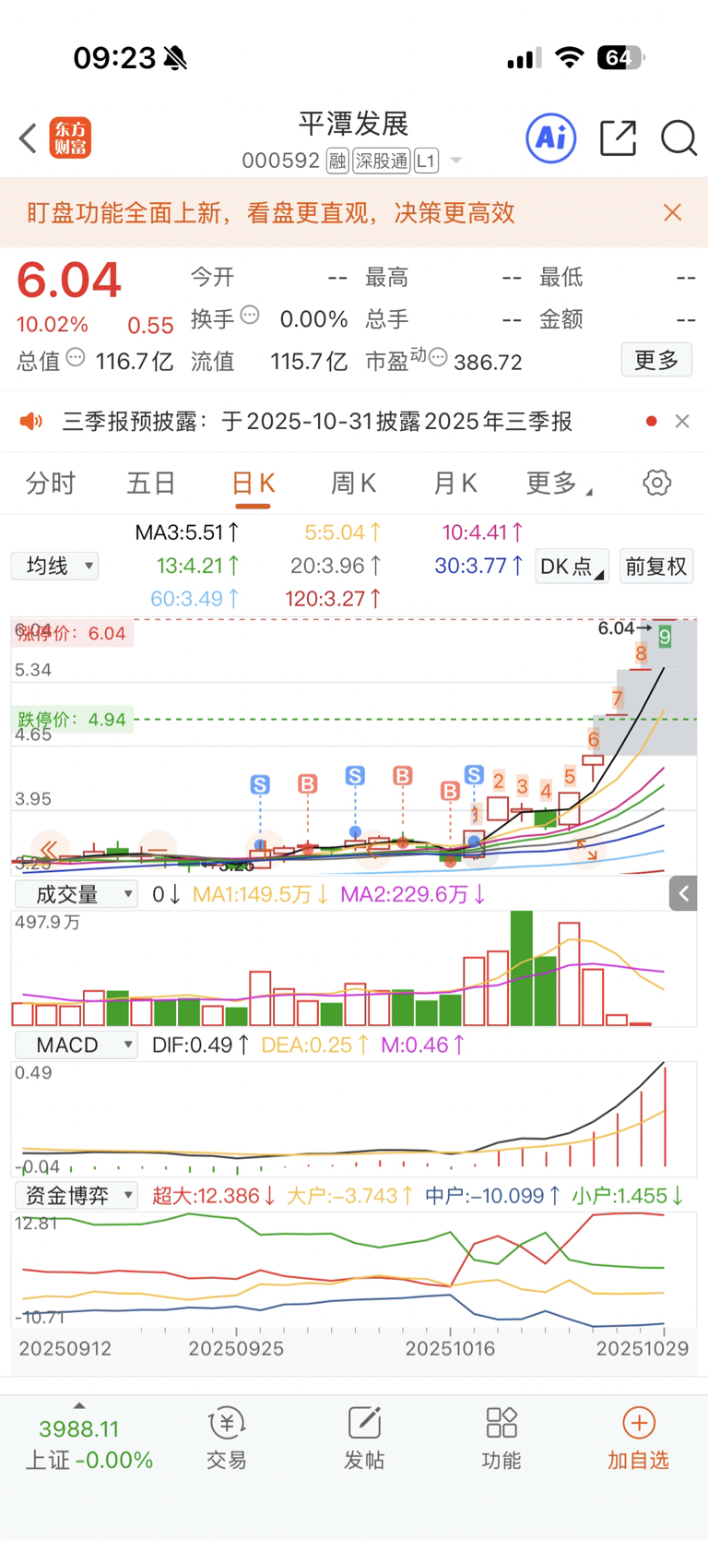Tap the candle labeled 9
The image size is (708, 1541).
tap(665, 635)
